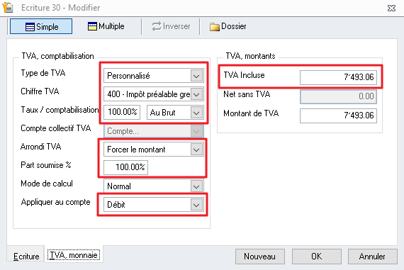This screenshot has height=270, width=404.
Task: Confirm with the OK button
Action: point(316,257)
